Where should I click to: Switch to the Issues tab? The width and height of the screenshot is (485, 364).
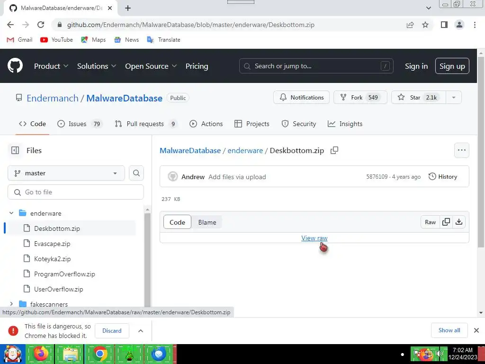tap(80, 124)
